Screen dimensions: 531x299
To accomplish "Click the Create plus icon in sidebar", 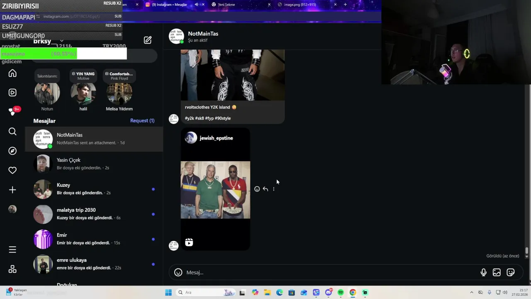I will [x=12, y=190].
